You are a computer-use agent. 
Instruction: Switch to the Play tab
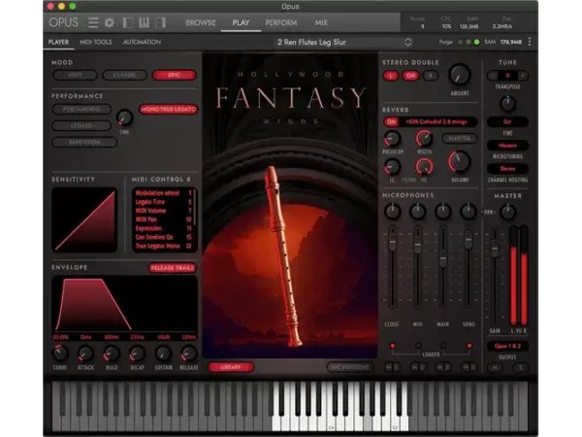(241, 22)
